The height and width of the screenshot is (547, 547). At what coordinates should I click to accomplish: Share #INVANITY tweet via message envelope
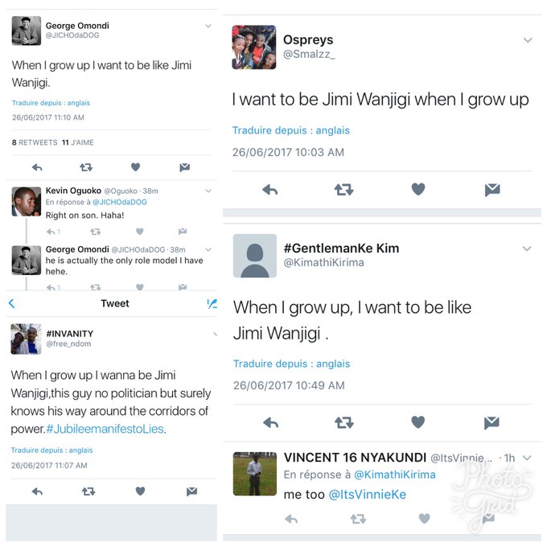coord(191,491)
